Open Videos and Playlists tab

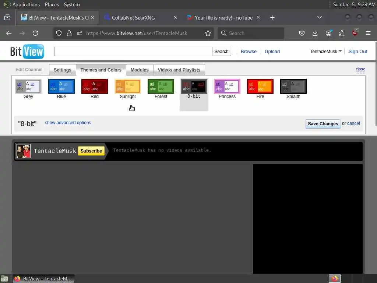179,70
